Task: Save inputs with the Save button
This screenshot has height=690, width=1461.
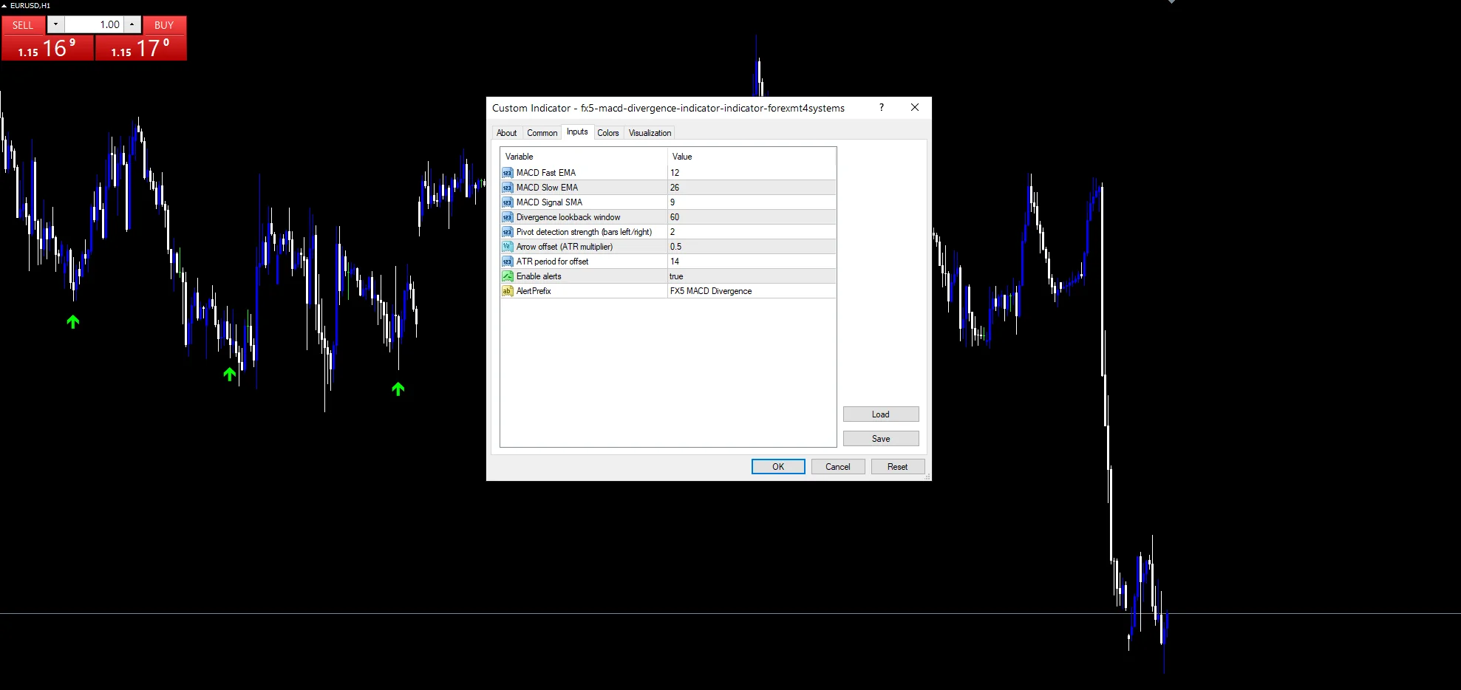Action: pyautogui.click(x=881, y=439)
